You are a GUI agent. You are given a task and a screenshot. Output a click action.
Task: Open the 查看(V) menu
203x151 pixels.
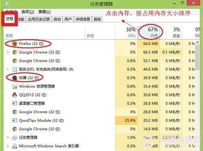[45, 12]
